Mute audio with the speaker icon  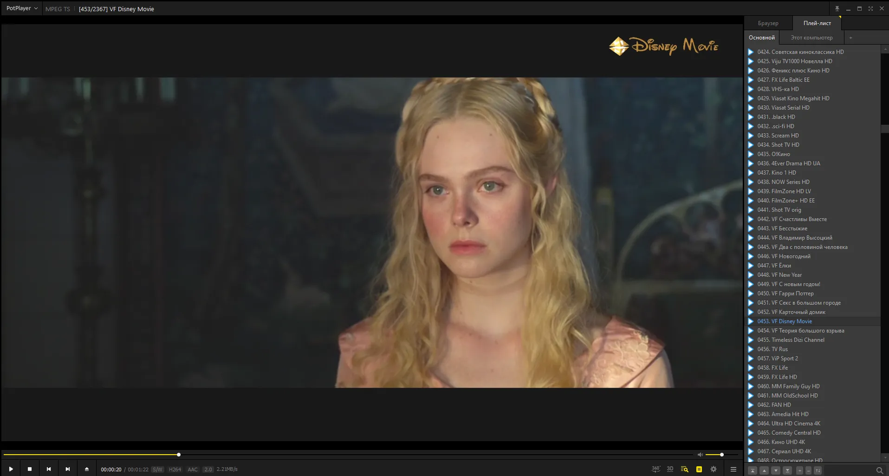(x=700, y=455)
